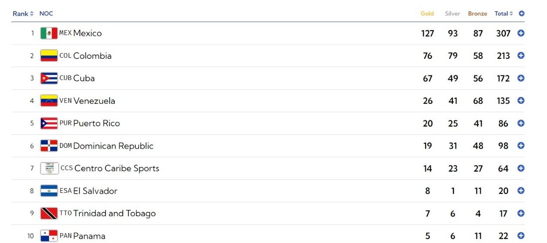The height and width of the screenshot is (243, 547).
Task: Expand El Salvador's plus button
Action: pyautogui.click(x=521, y=191)
